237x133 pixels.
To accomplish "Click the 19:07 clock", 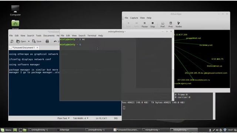I will (230, 130).
